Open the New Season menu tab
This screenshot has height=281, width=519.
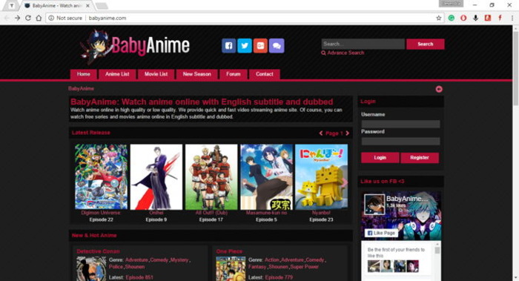click(x=197, y=74)
